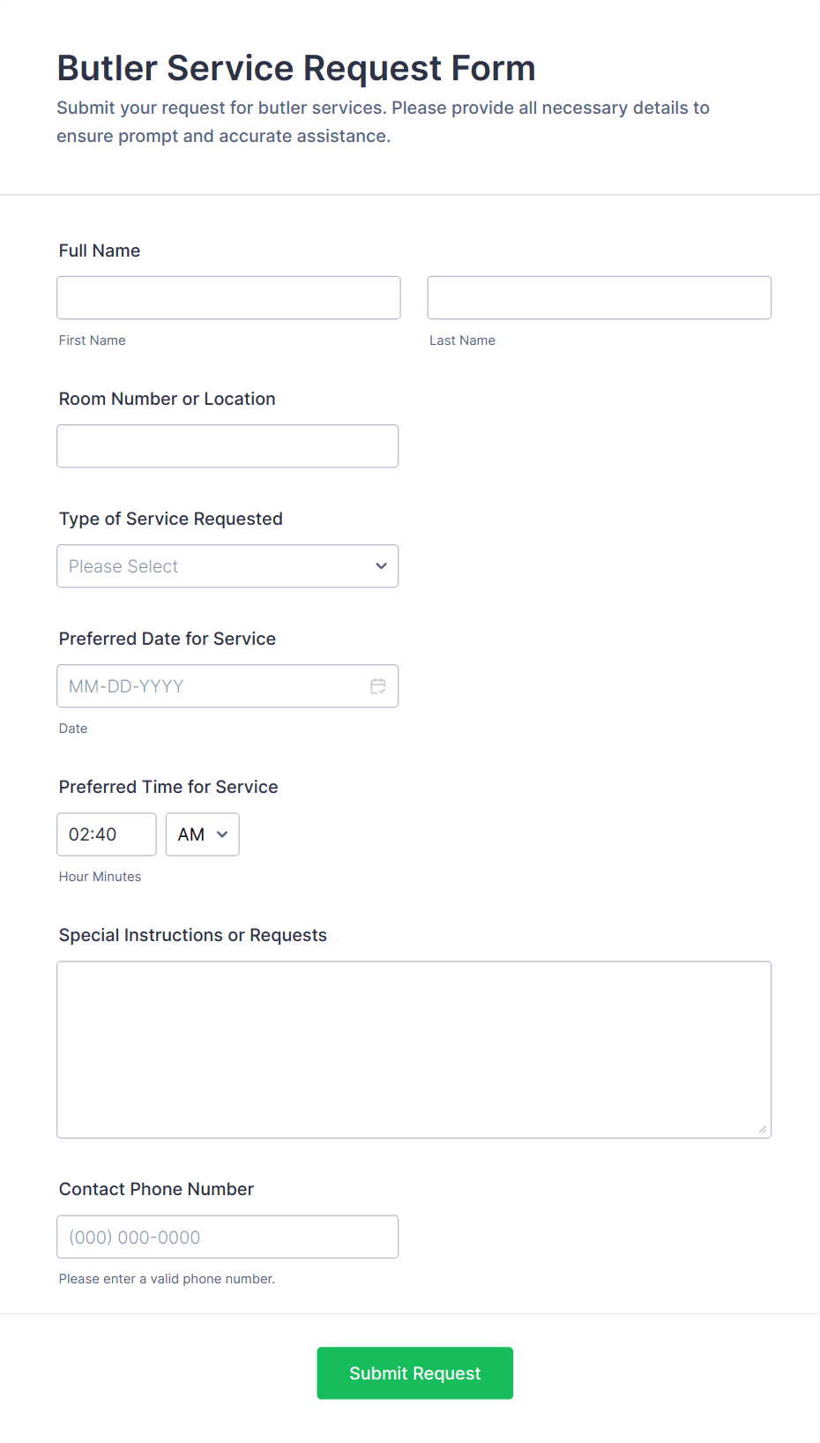Screen dimensions: 820x1443
Task: Open the calendar picker icon
Action: (x=377, y=686)
